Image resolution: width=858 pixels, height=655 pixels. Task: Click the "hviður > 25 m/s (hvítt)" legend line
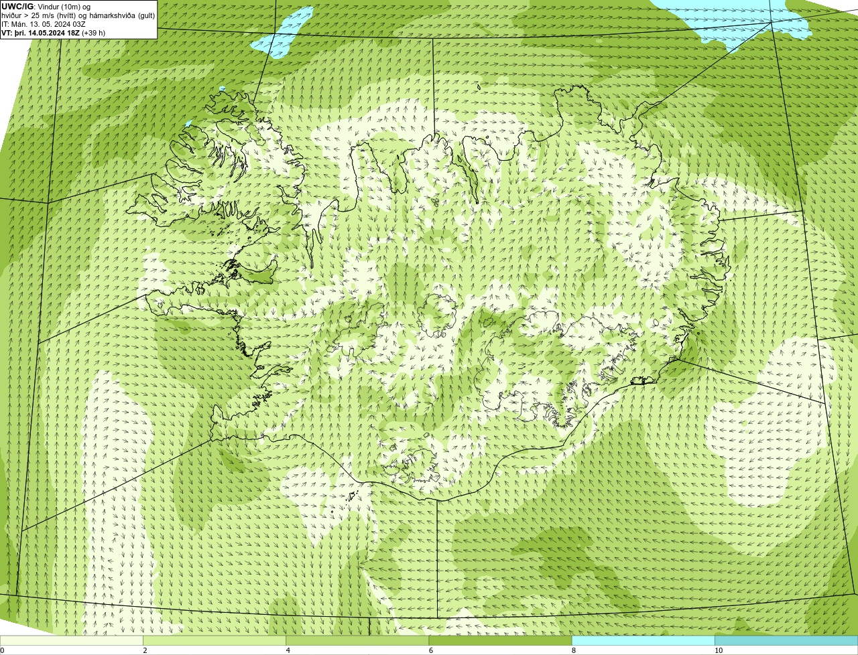tap(78, 15)
